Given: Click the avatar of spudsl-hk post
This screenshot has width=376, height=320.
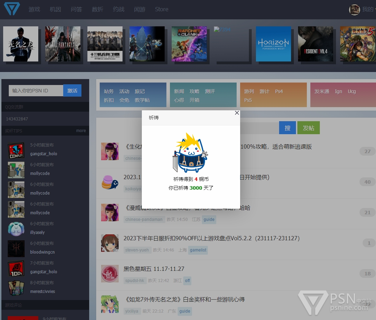Looking at the screenshot, I should (110, 274).
